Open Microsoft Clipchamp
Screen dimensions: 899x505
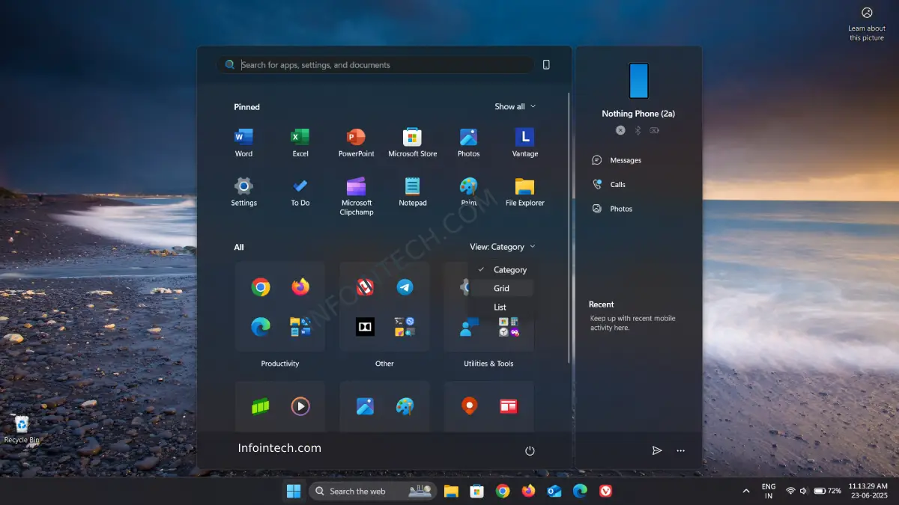pos(356,196)
